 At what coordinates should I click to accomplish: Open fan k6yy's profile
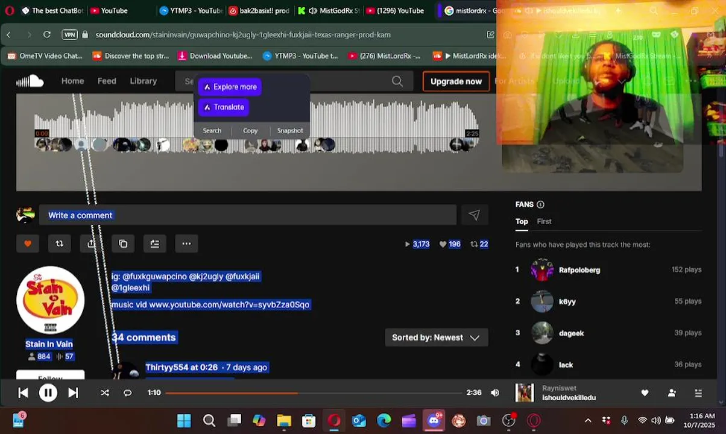click(567, 301)
